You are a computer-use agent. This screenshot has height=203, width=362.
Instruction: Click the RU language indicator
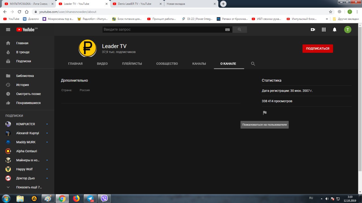[x=311, y=198]
